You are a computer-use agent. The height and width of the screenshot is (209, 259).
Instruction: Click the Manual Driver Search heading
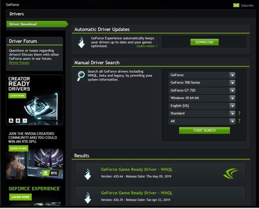[97, 63]
